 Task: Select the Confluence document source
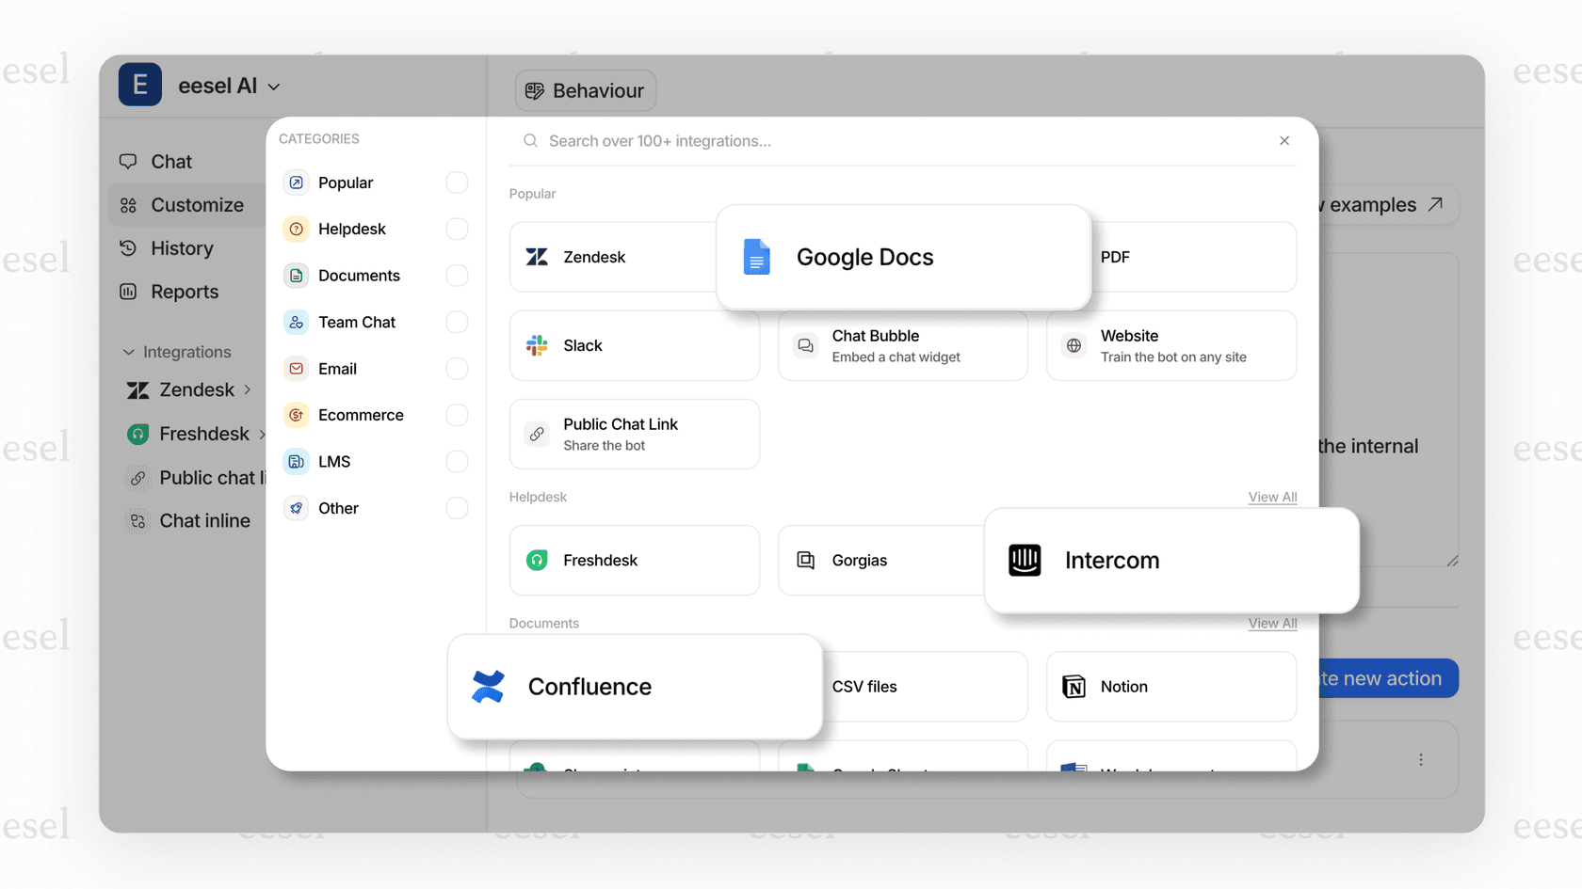[x=589, y=687]
